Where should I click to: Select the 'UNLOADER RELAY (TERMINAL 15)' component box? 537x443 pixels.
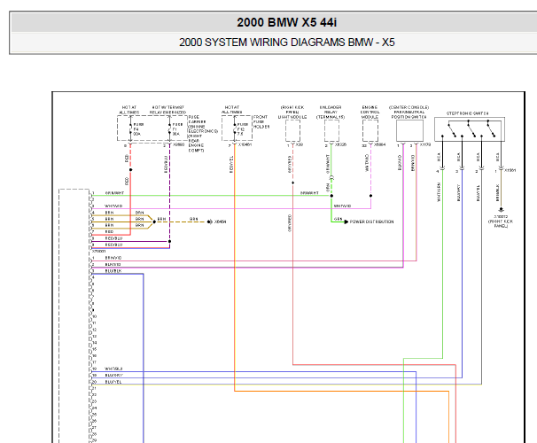(331, 130)
